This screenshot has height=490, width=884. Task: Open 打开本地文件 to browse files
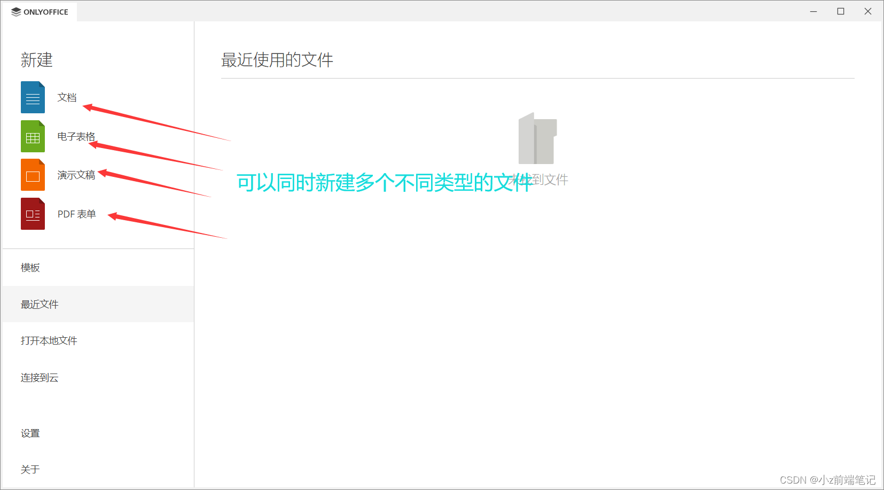click(x=98, y=340)
